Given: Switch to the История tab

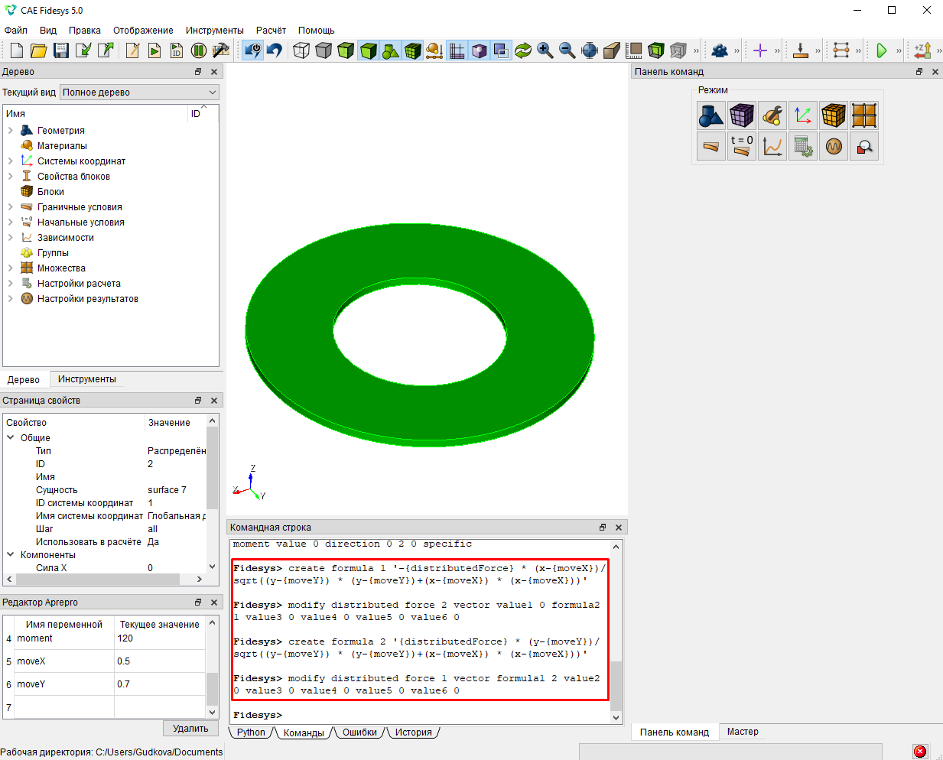Looking at the screenshot, I should pyautogui.click(x=414, y=732).
